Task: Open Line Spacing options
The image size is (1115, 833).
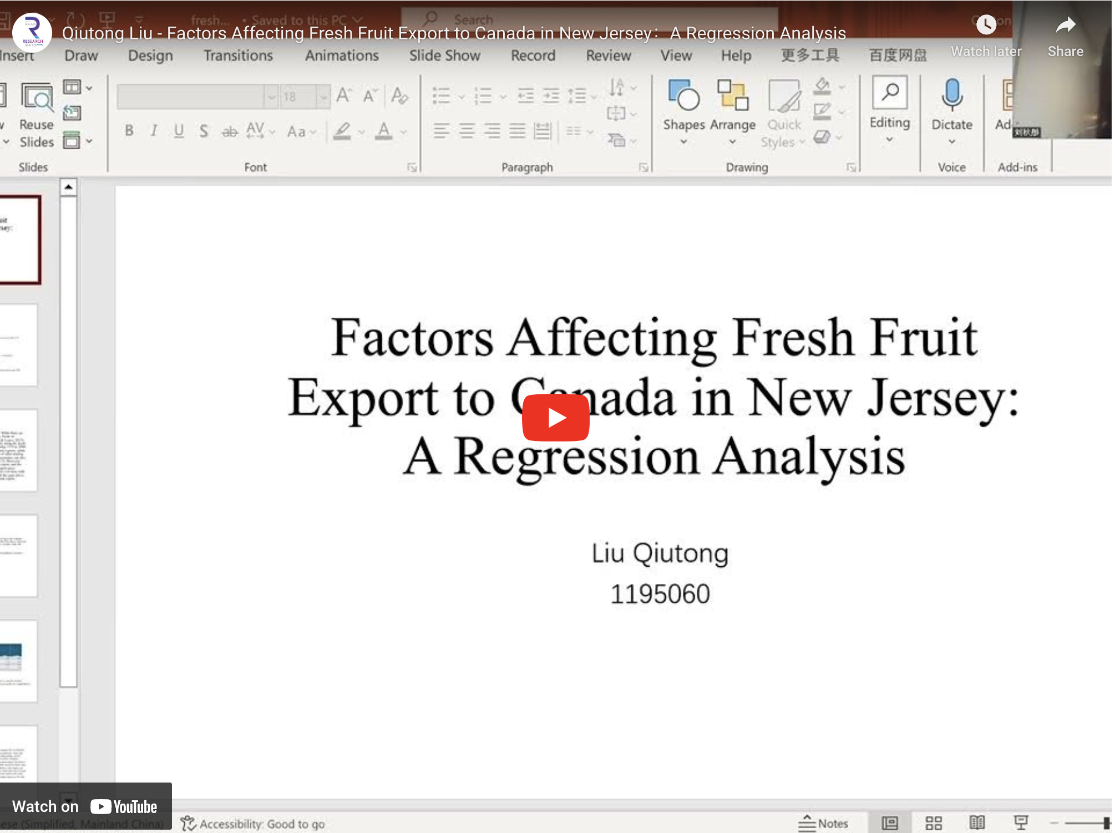Action: pyautogui.click(x=582, y=95)
